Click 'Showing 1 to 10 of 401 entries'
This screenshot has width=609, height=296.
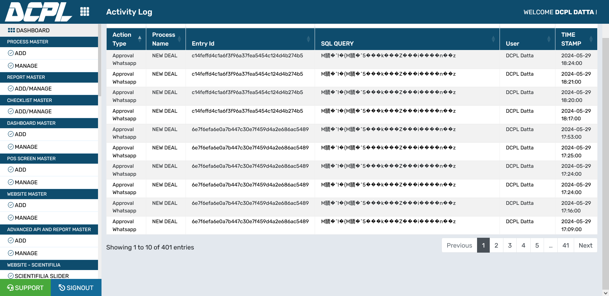[x=150, y=247]
